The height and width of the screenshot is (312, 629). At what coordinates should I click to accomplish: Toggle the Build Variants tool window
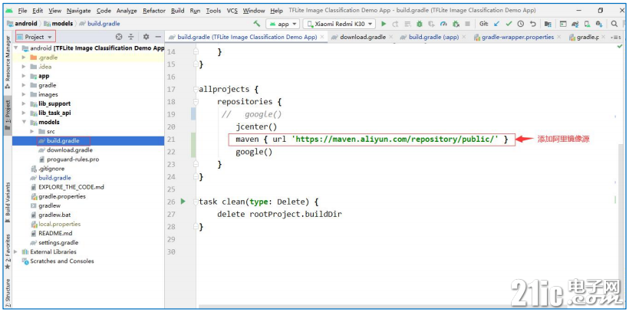[7, 202]
